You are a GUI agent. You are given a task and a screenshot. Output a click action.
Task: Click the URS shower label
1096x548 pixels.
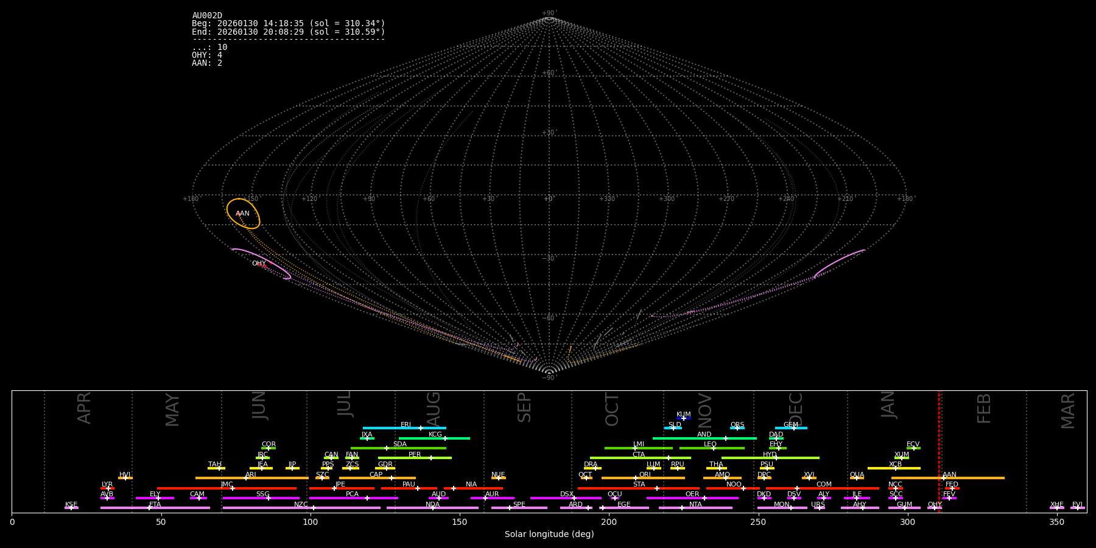coord(818,505)
